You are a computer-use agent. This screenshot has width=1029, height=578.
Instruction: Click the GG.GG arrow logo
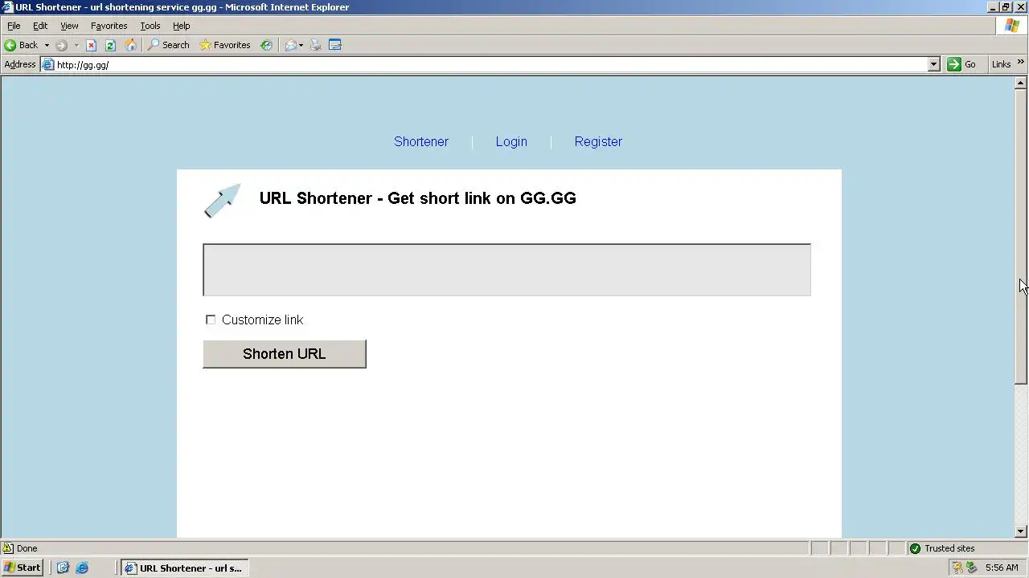222,201
